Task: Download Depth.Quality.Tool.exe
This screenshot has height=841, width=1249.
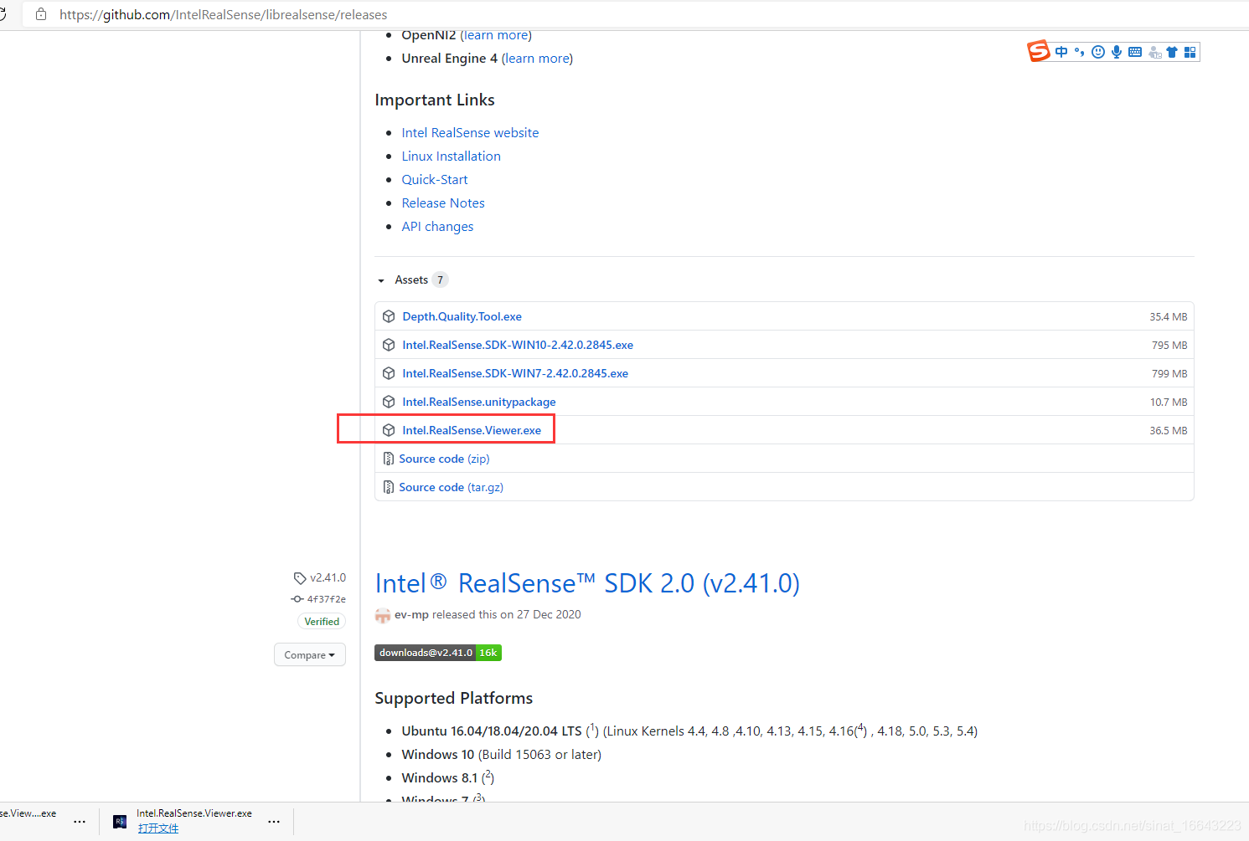Action: pyautogui.click(x=462, y=316)
